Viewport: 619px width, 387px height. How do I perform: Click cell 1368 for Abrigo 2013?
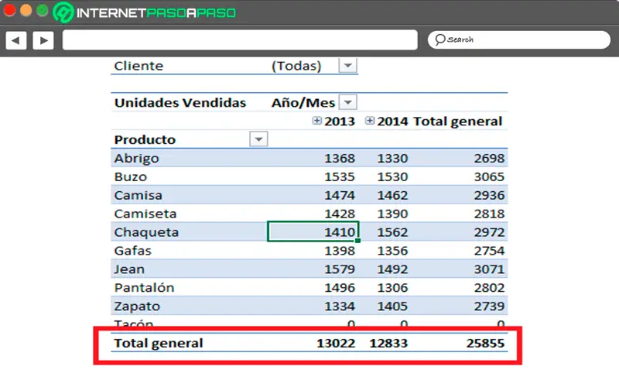(340, 159)
